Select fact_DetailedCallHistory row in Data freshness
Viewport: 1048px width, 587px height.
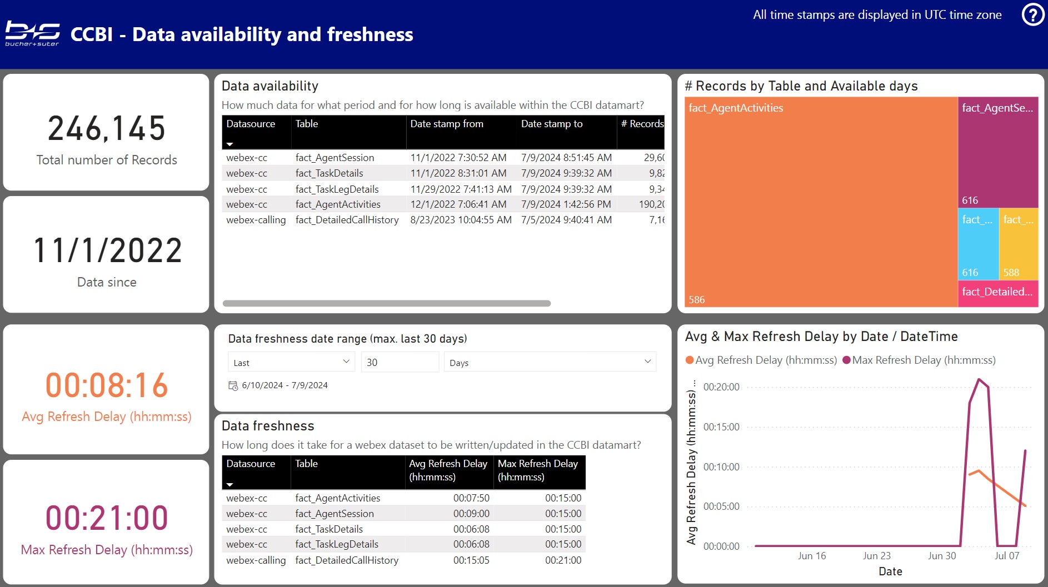coord(404,560)
